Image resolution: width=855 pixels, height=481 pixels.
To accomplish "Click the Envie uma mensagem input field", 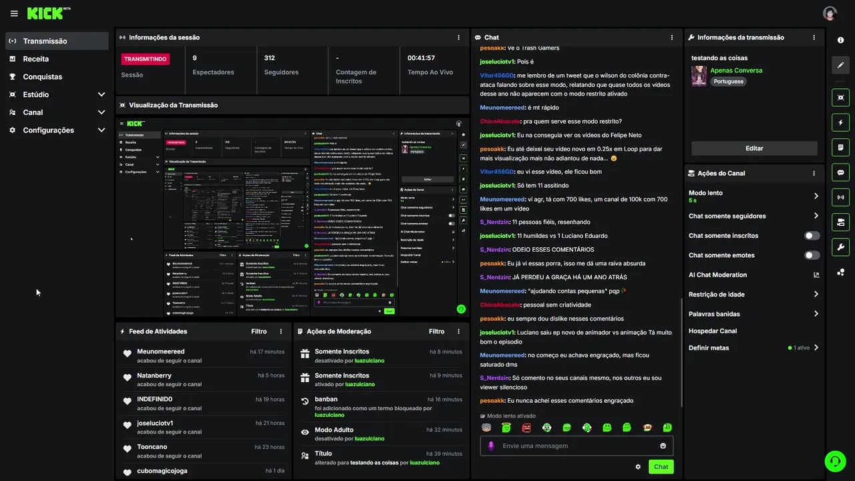I will click(576, 446).
